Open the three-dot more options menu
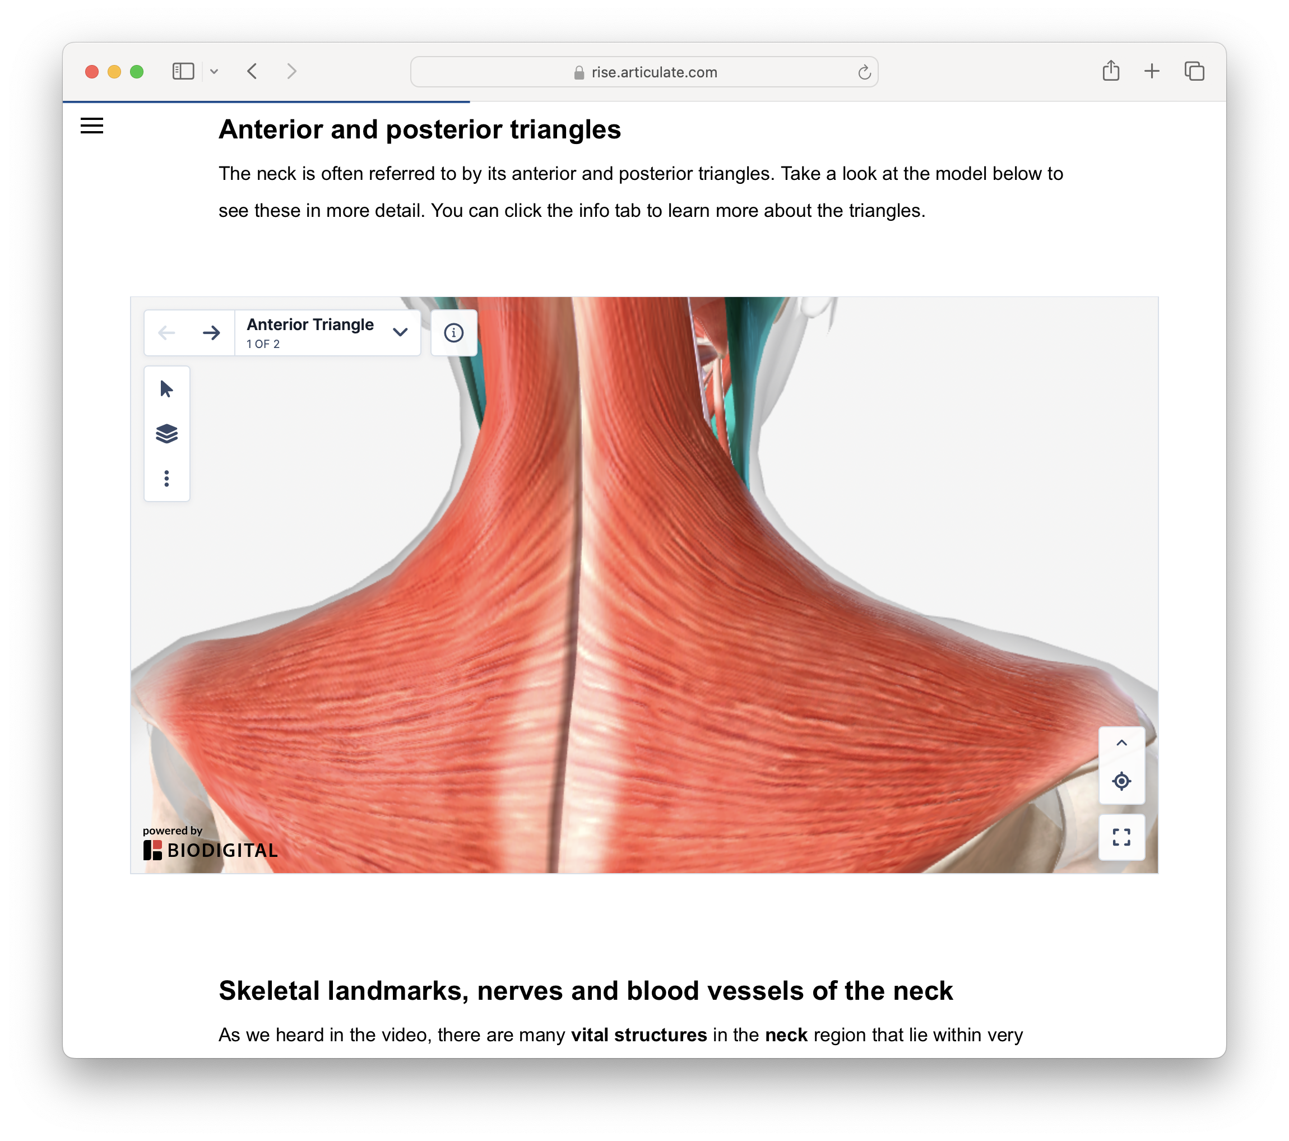 tap(166, 478)
